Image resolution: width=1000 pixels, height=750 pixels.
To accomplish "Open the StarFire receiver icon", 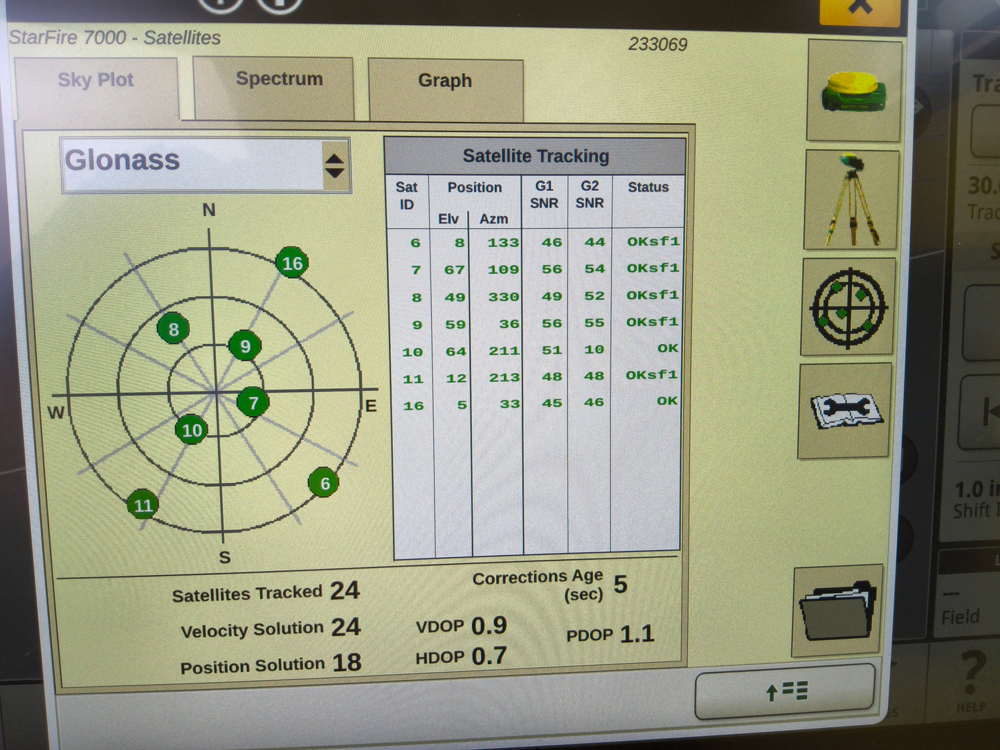I will (855, 91).
